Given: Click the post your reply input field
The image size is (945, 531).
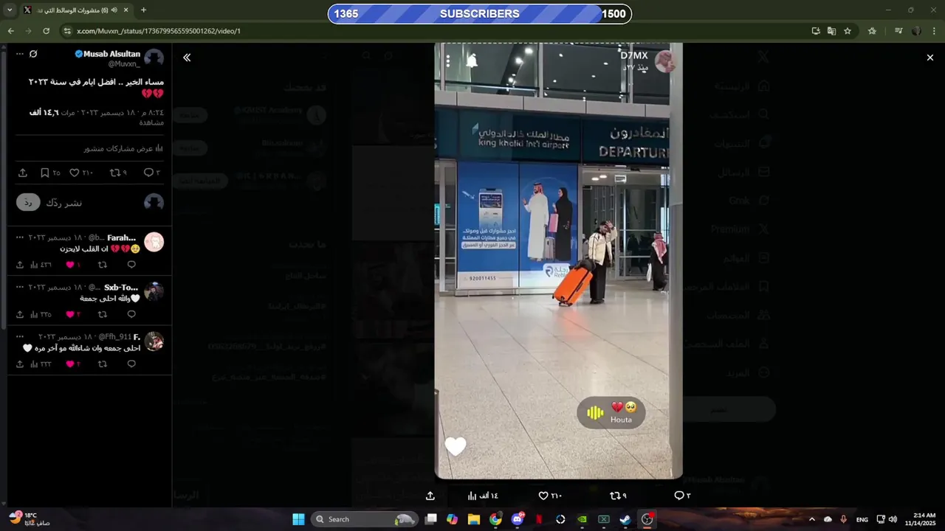Looking at the screenshot, I should pos(92,202).
